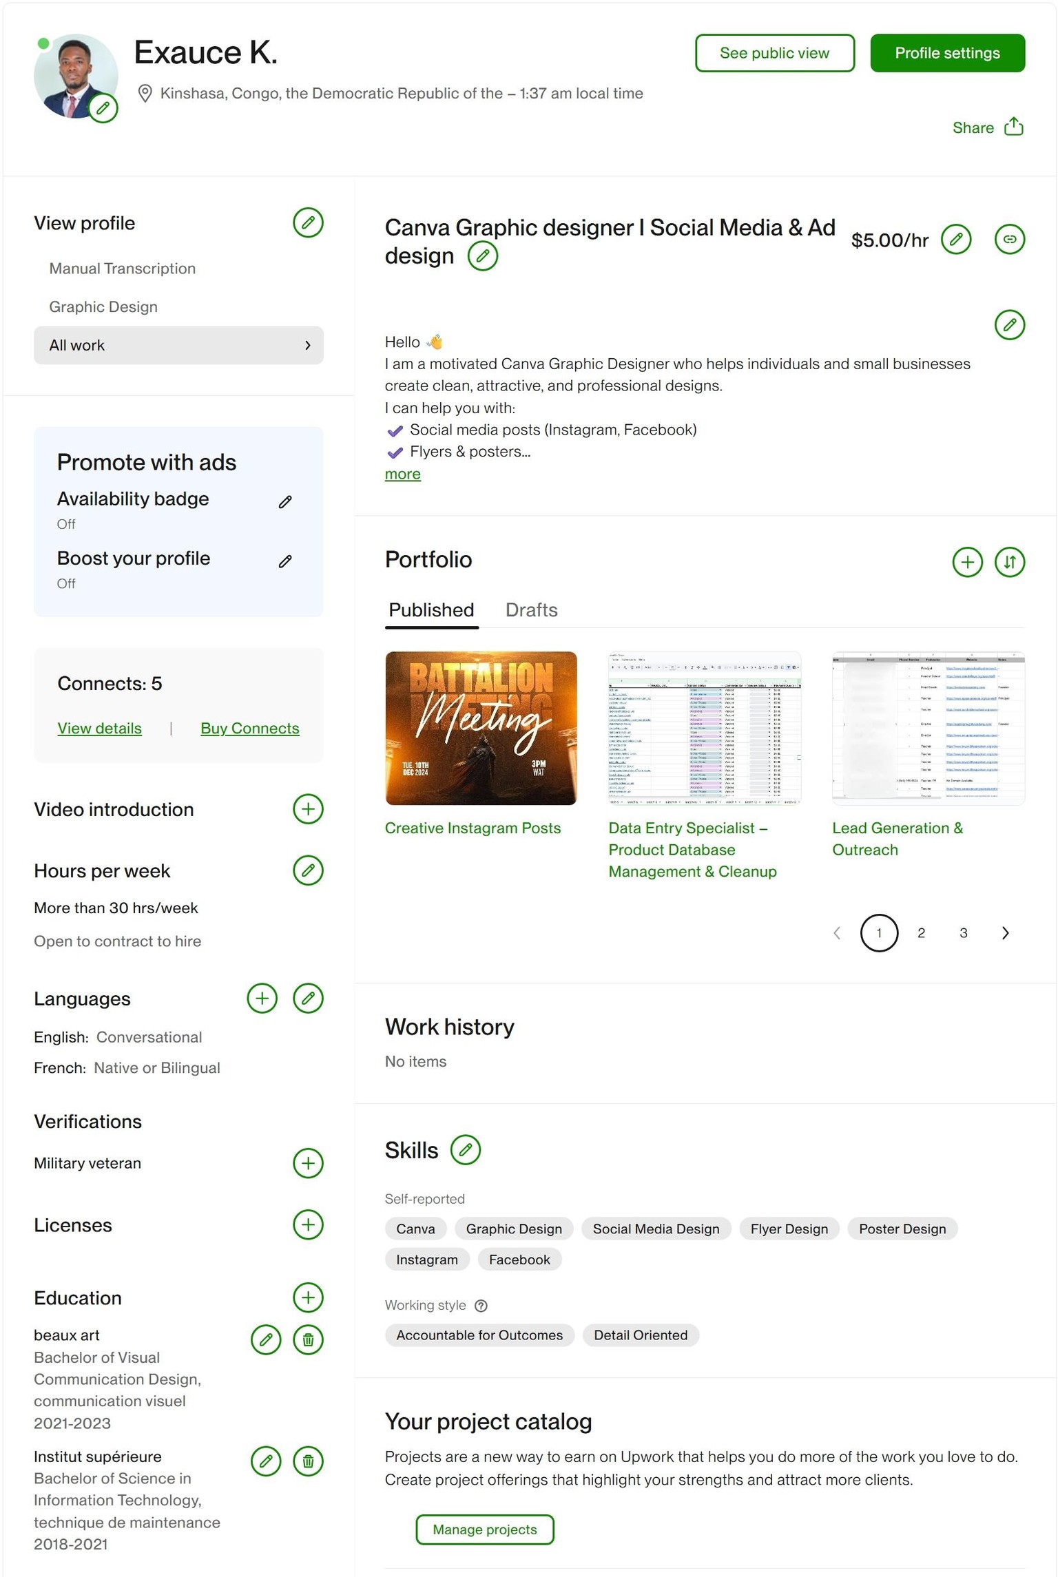Open portfolio page 3

point(964,933)
